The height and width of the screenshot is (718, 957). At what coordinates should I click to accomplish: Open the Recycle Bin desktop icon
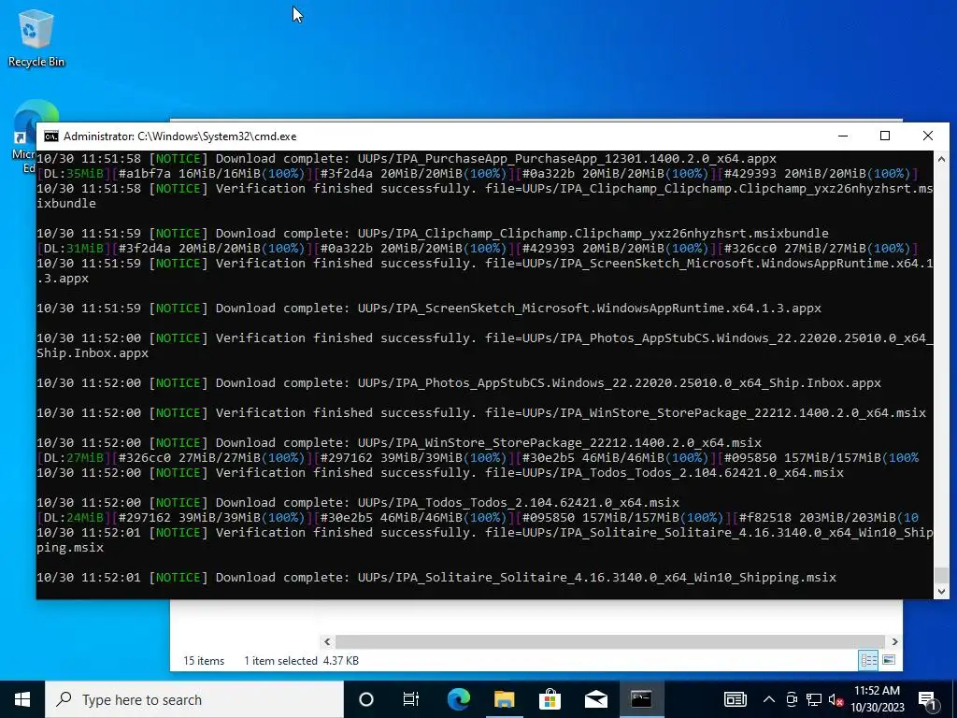36,37
